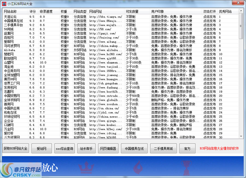Select the 爱打听 row
This screenshot has width=246, height=178.
pos(121,133)
